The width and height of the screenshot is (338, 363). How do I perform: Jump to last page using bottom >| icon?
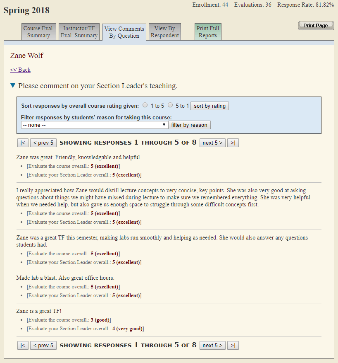pyautogui.click(x=233, y=345)
